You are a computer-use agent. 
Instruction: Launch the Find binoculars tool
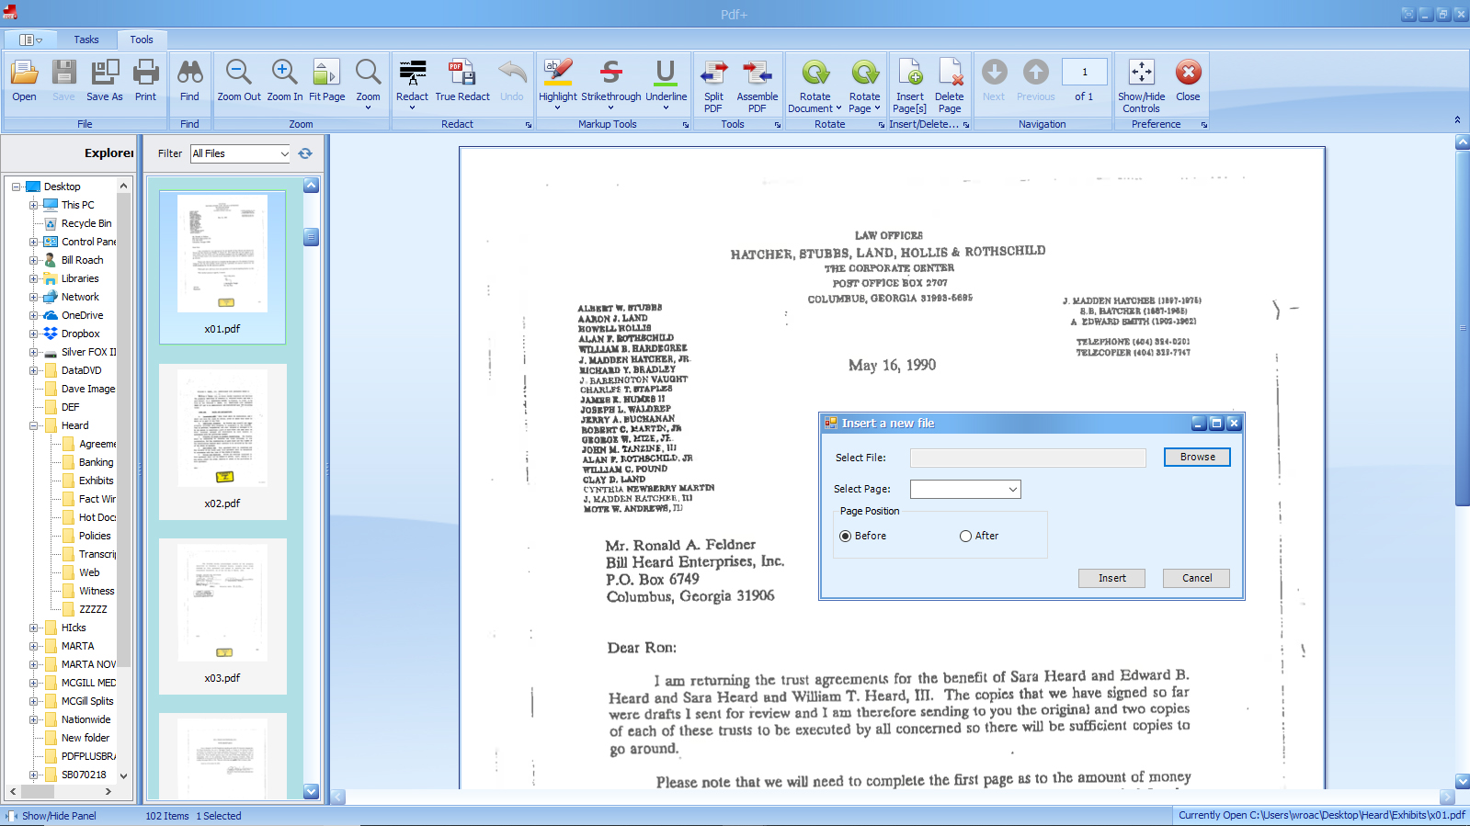pos(189,80)
